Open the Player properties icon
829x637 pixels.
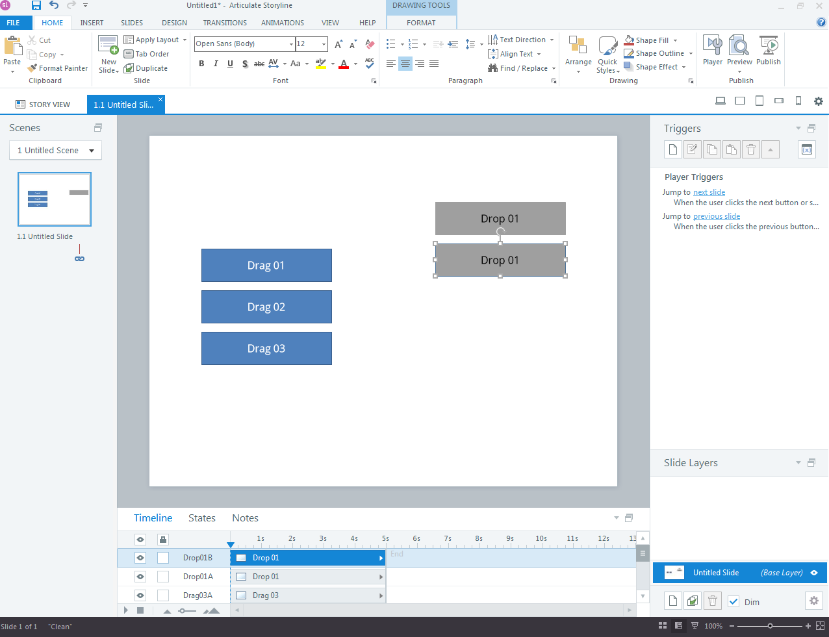click(712, 47)
